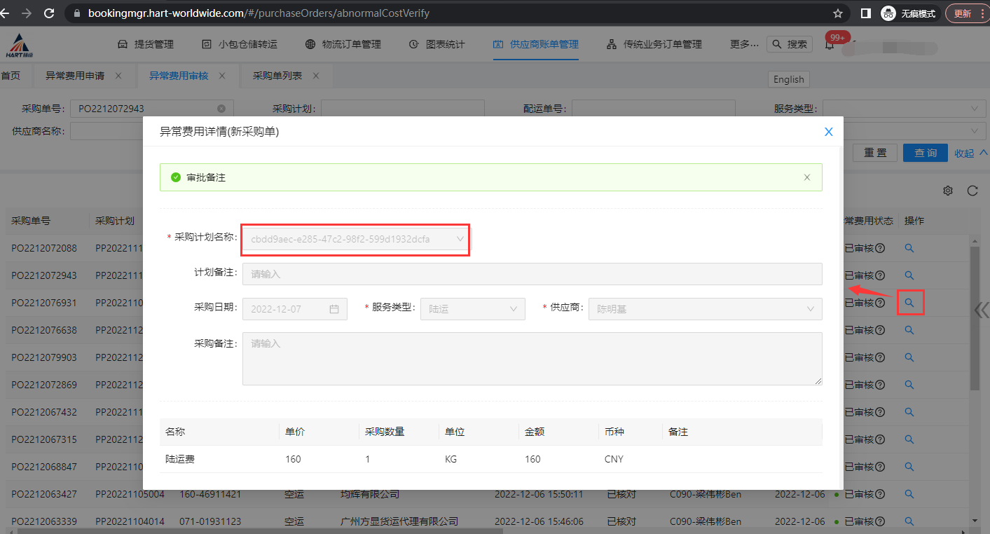
Task: Expand the 供应商 dropdown showing 陈明基
Action: click(705, 308)
